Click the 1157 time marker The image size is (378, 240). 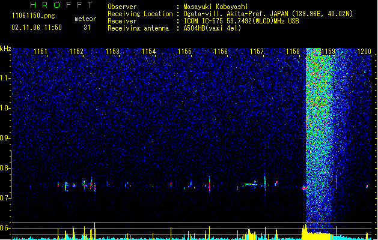click(257, 52)
